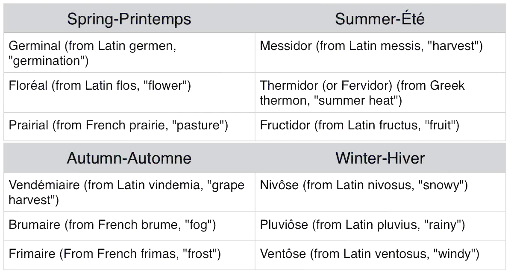This screenshot has width=511, height=275.
Task: Select the Fructidor fruit cell
Action: (380, 126)
